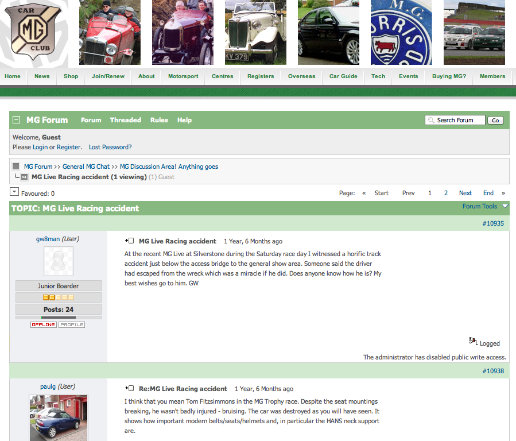Click the post icon beside the 'MG Live Racing accident' title
This screenshot has height=441, width=516.
tap(129, 241)
